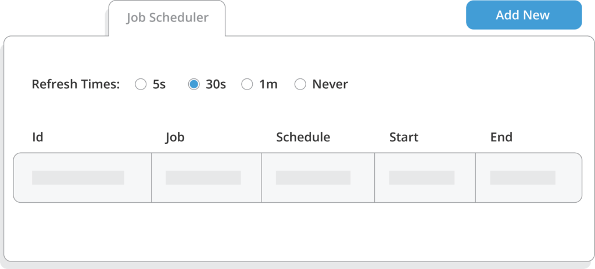Click the Refresh Times label
The height and width of the screenshot is (269, 595).
click(x=76, y=84)
